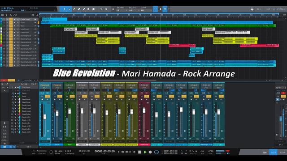
Task: Click the question mark help icon
Action: [x=101, y=9]
